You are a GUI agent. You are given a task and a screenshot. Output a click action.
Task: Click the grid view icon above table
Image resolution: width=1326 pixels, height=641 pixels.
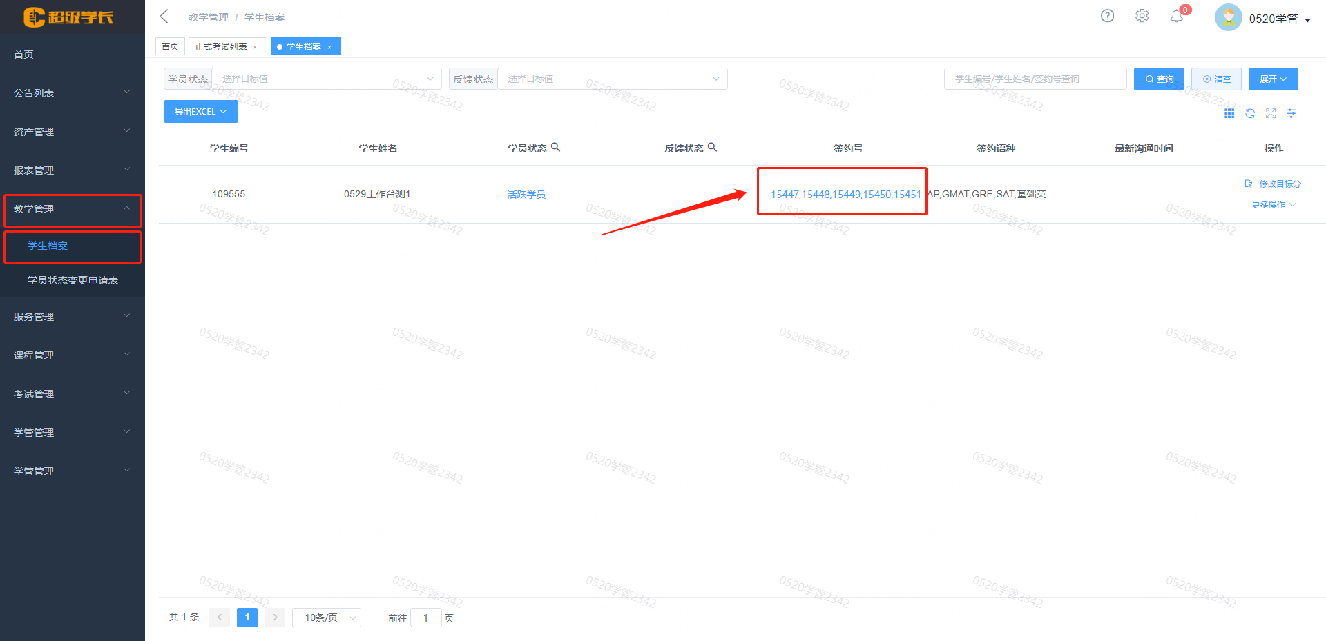1229,113
